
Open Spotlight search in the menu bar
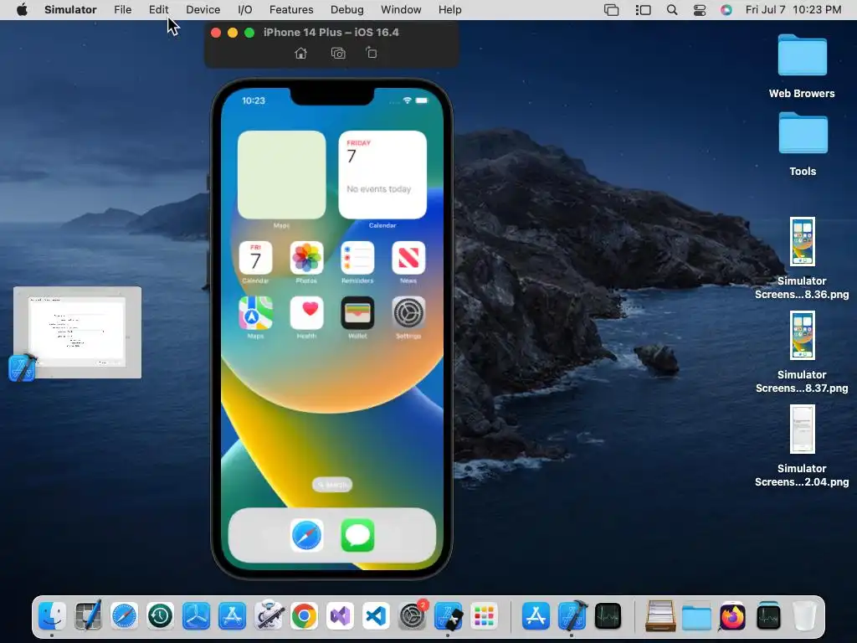[x=672, y=10]
